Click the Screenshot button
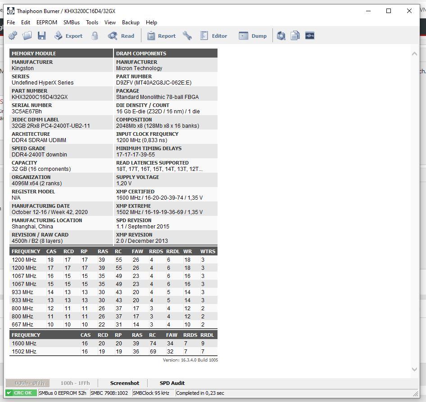The height and width of the screenshot is (402, 426). click(125, 383)
